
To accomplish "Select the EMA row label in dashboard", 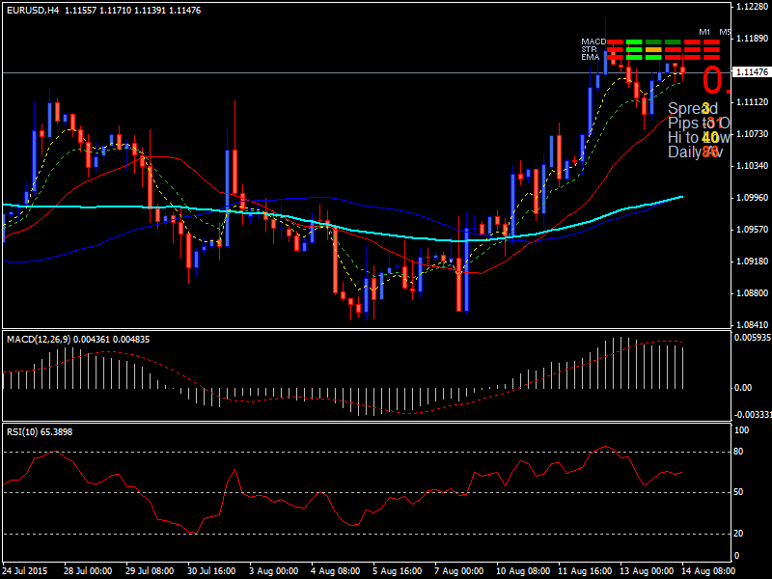I will pyautogui.click(x=590, y=57).
